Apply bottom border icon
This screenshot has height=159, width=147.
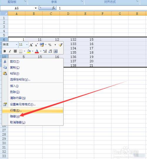pos(21,51)
